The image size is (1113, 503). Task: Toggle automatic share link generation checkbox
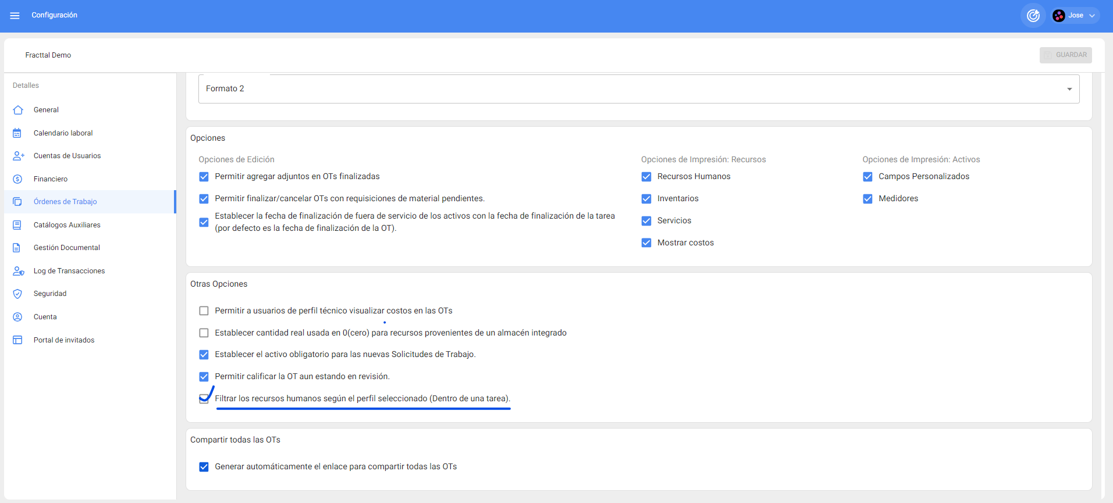click(x=204, y=467)
